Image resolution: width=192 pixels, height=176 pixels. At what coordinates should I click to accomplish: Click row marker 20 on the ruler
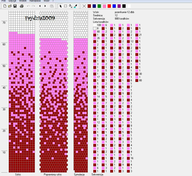[x=4, y=131]
